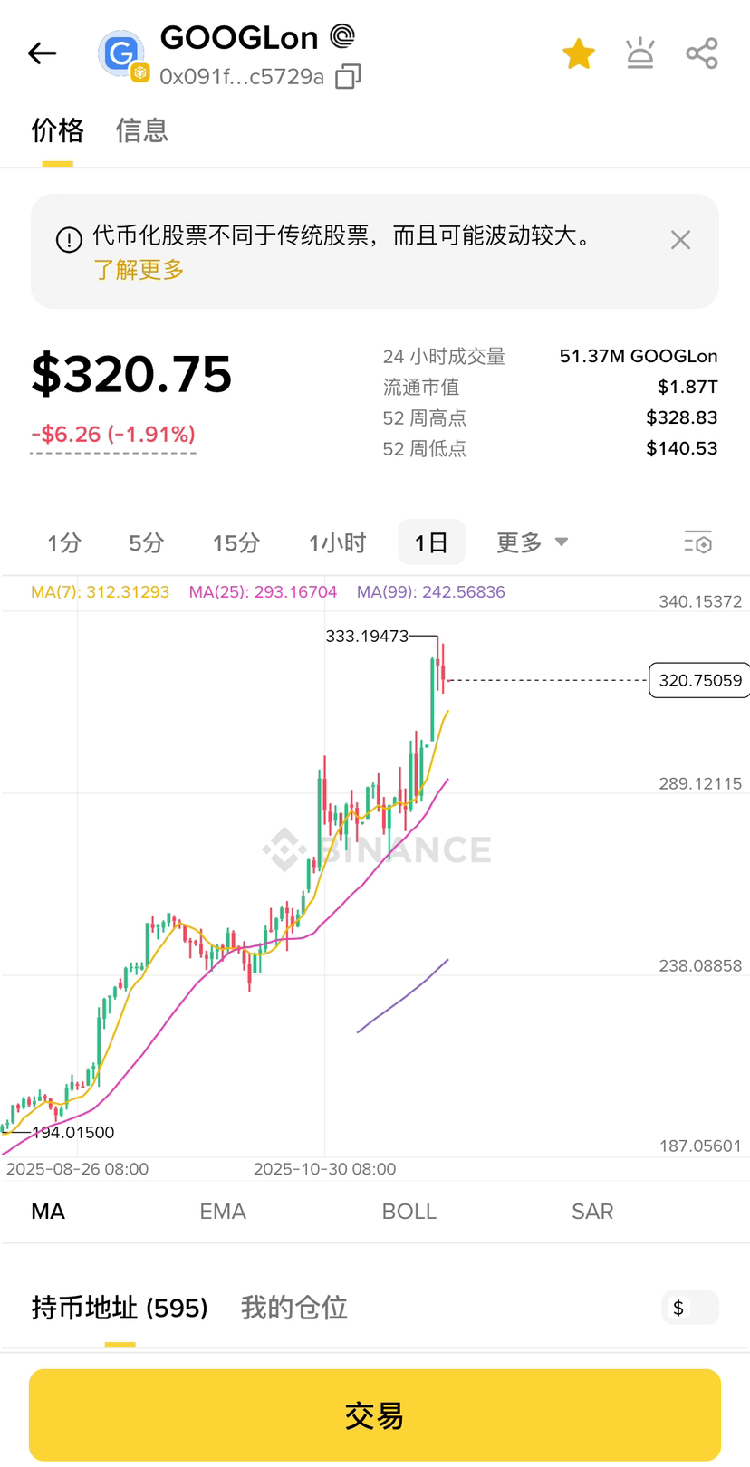The image size is (750, 1467).
Task: Tap the share icon
Action: pos(702,54)
